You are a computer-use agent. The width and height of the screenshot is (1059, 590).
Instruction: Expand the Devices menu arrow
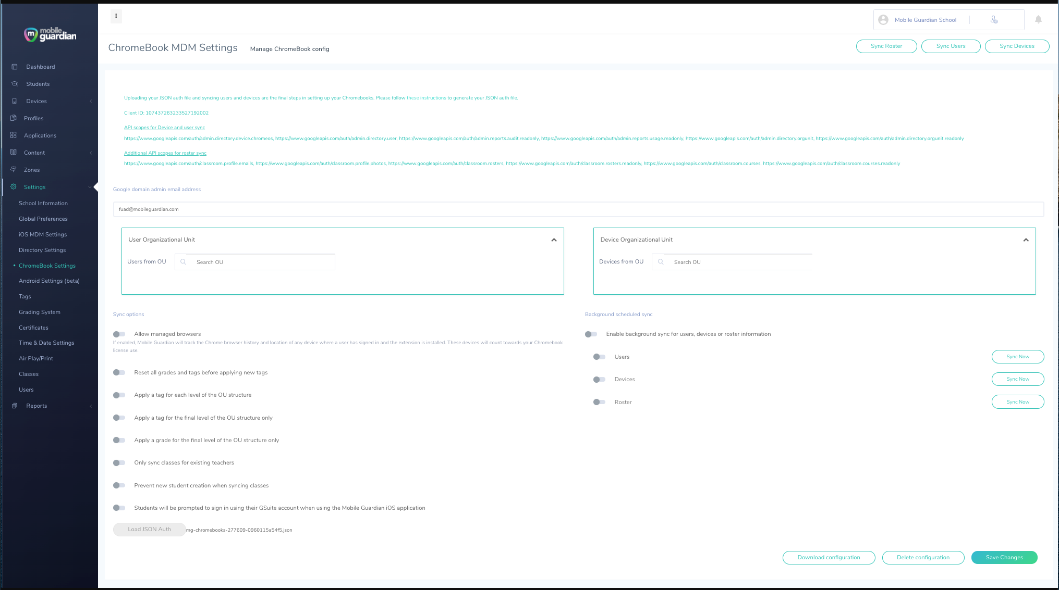point(91,101)
